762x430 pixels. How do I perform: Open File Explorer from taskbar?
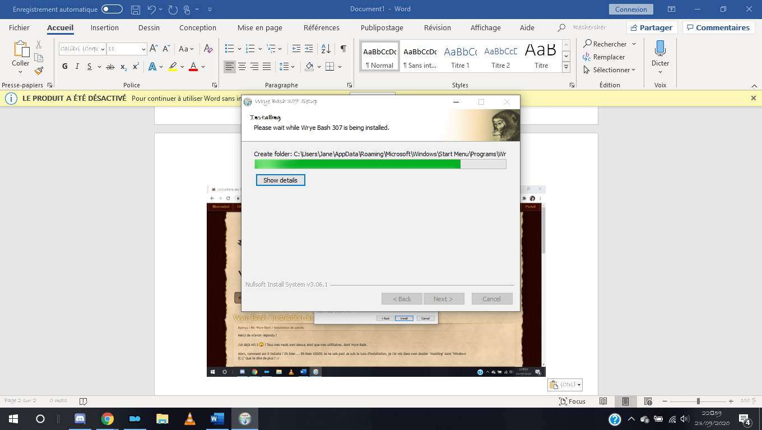coord(162,419)
